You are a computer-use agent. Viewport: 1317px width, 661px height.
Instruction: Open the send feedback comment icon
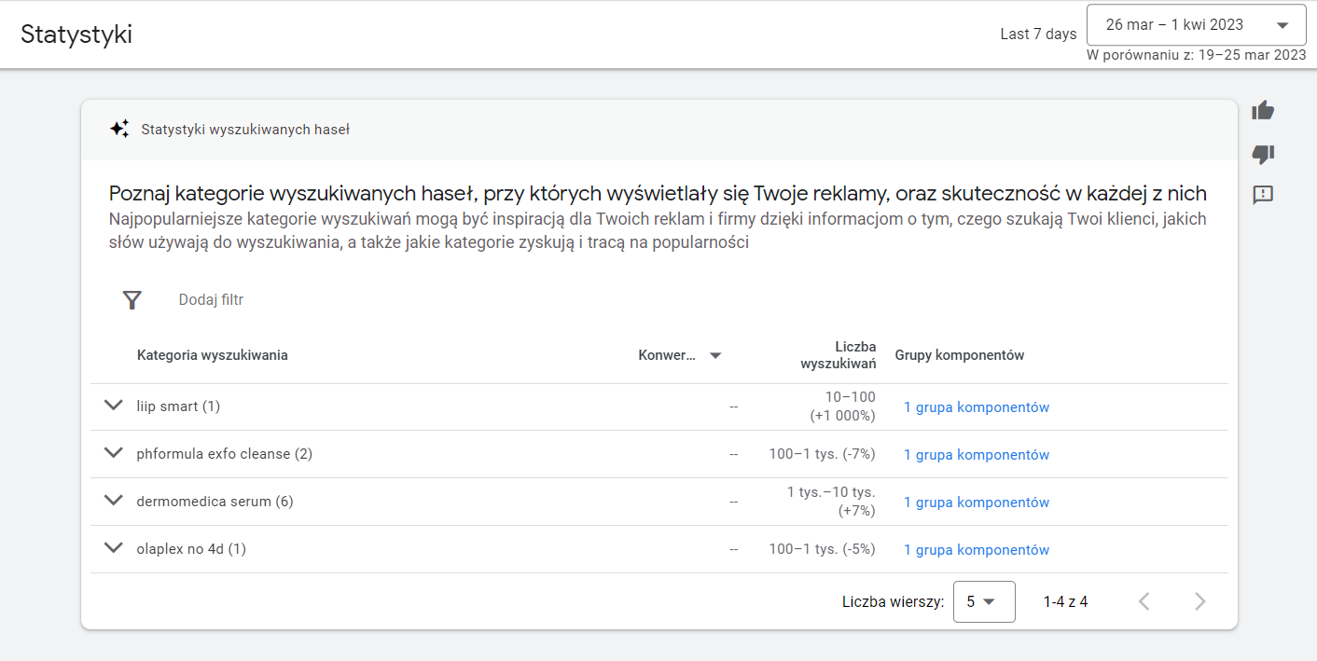[x=1263, y=195]
